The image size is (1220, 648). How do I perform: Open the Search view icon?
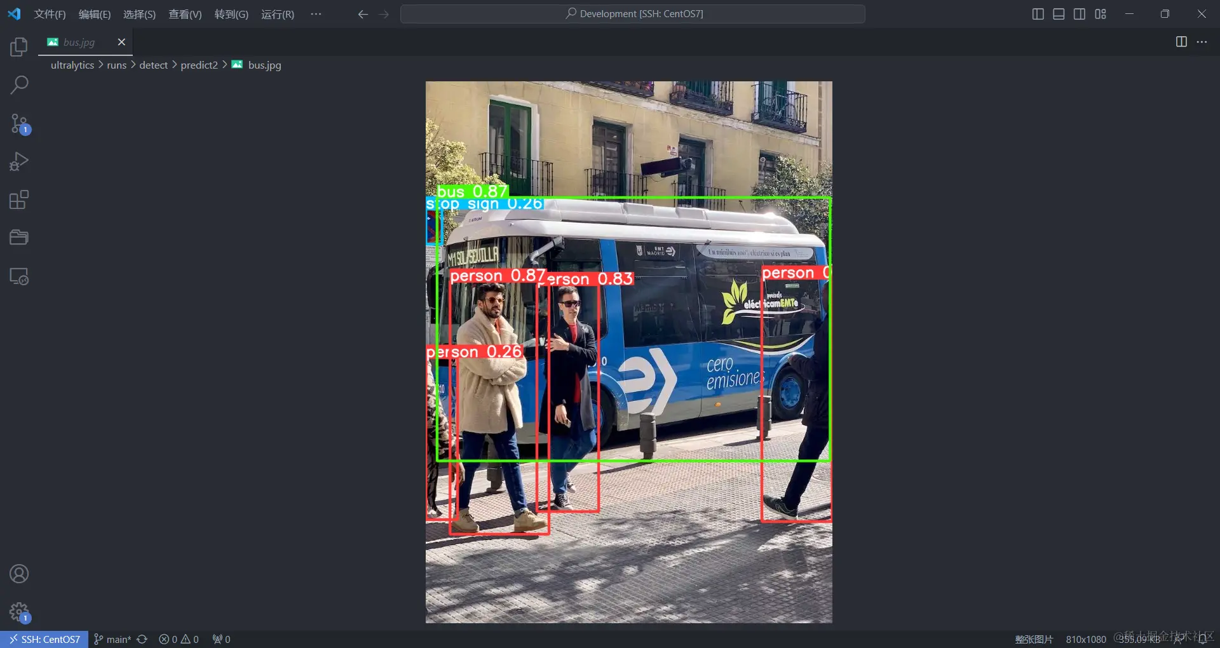19,84
